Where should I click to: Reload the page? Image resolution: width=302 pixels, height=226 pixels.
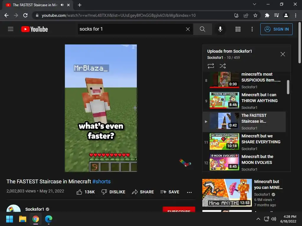pyautogui.click(x=25, y=15)
